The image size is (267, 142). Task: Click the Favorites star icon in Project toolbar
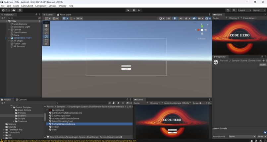point(123,103)
